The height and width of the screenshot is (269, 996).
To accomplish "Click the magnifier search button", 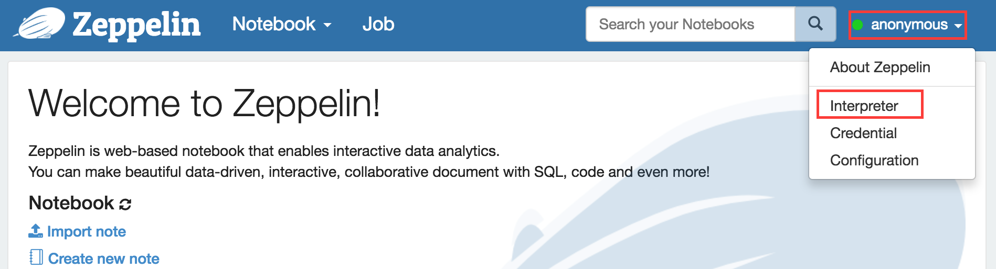I will 815,24.
